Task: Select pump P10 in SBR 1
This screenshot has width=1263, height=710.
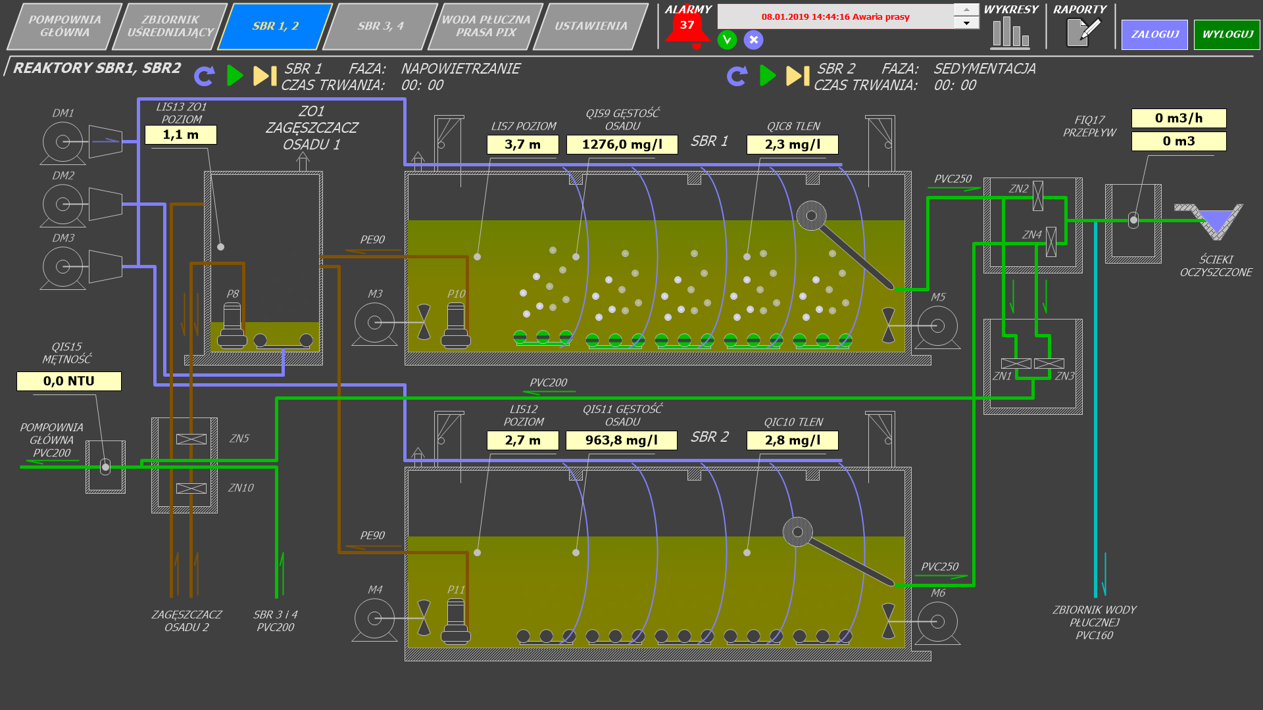Action: [x=456, y=326]
